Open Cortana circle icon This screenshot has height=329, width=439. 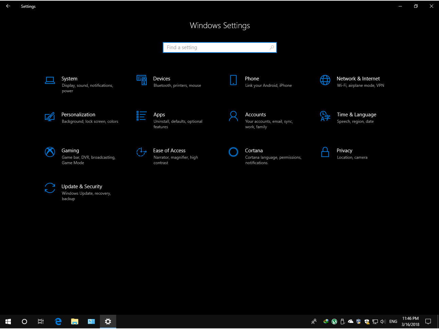point(233,152)
